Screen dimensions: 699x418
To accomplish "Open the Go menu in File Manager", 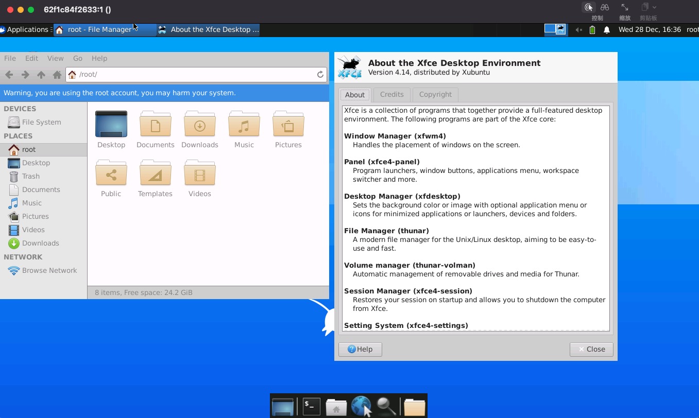I will 77,58.
